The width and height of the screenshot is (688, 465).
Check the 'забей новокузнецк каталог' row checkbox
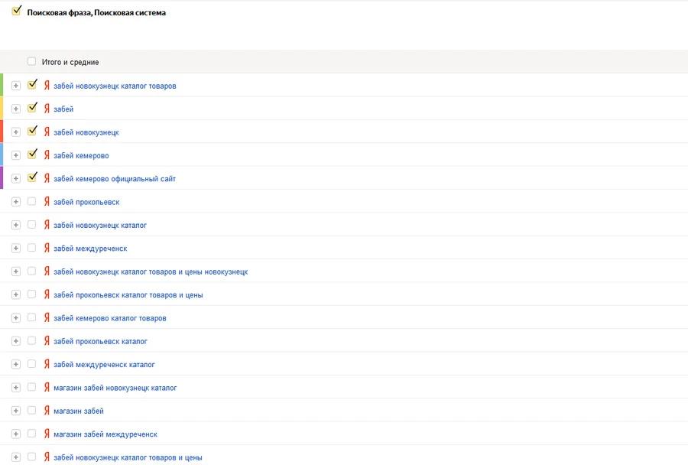[31, 224]
